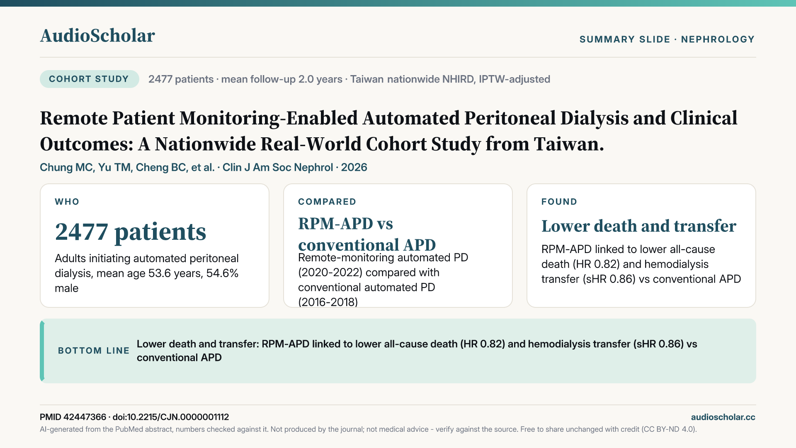Click 'Adults initiating automated peritoneal dialysis' description
Viewport: 796px width, 448px height.
[147, 273]
